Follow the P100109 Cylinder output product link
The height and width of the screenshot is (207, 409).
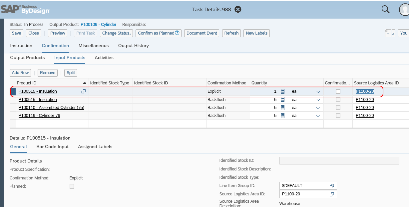(x=98, y=24)
